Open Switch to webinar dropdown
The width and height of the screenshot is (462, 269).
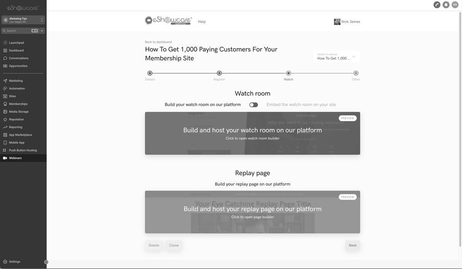(x=336, y=56)
